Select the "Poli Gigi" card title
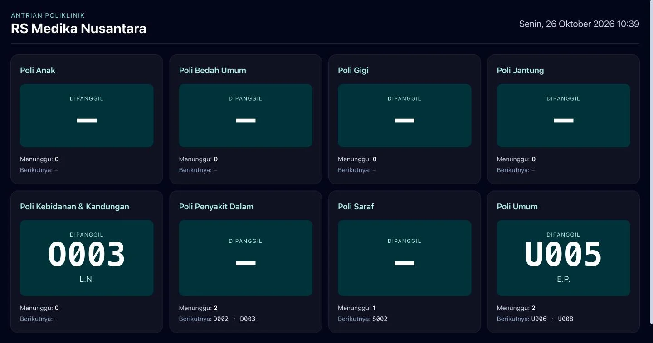The image size is (653, 343). click(353, 70)
